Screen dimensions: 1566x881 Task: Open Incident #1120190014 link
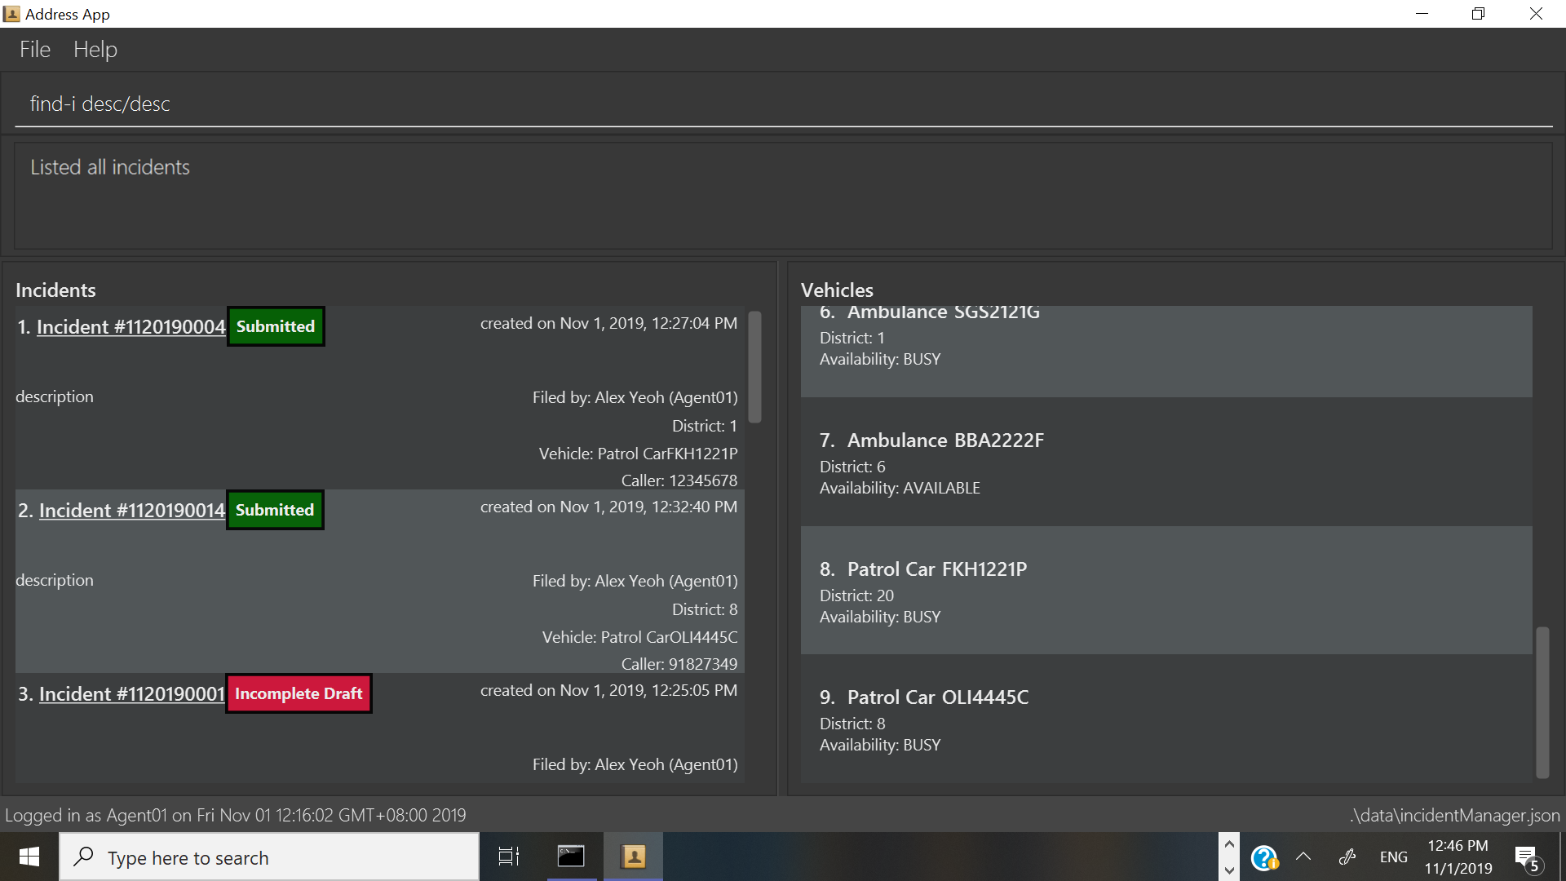132,511
